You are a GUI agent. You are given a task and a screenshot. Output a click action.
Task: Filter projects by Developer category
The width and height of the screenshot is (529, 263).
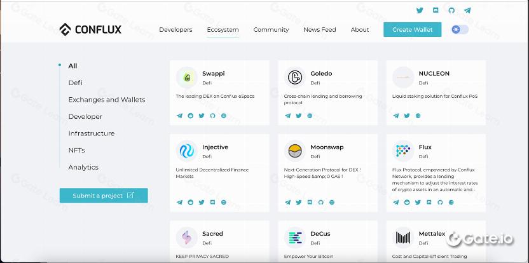[x=85, y=117]
